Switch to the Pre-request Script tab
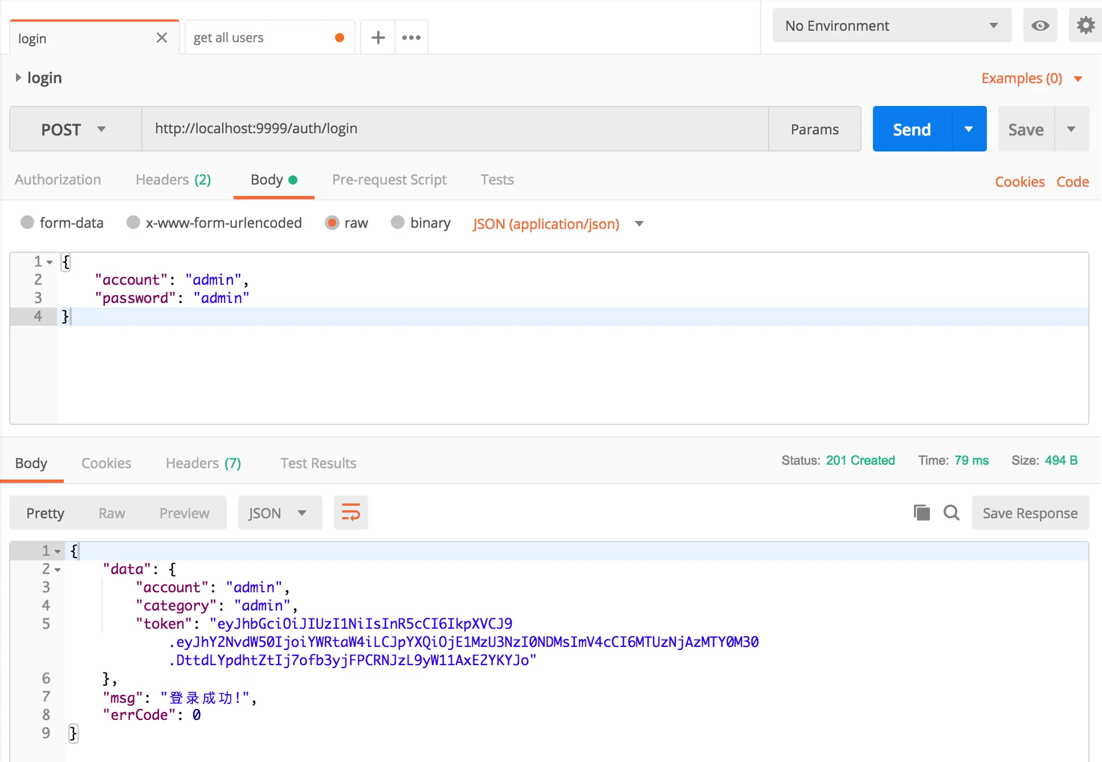1102x762 pixels. (389, 180)
